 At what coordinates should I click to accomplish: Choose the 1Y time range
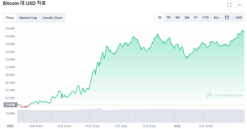click(x=196, y=17)
